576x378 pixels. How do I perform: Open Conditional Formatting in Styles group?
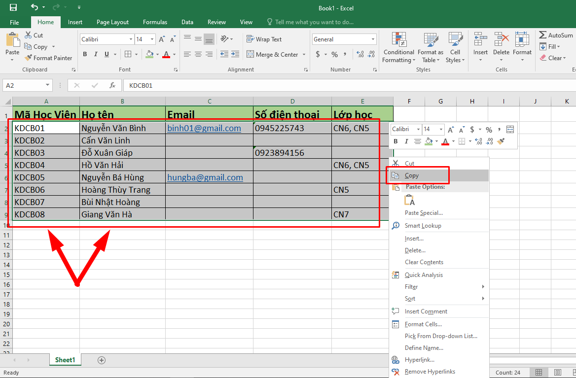[x=398, y=48]
